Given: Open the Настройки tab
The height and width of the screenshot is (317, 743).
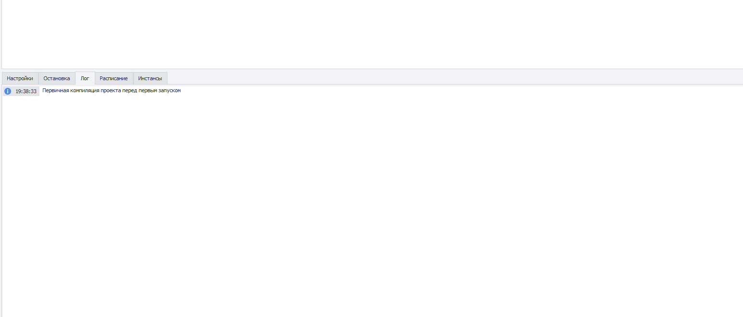Looking at the screenshot, I should click(20, 78).
